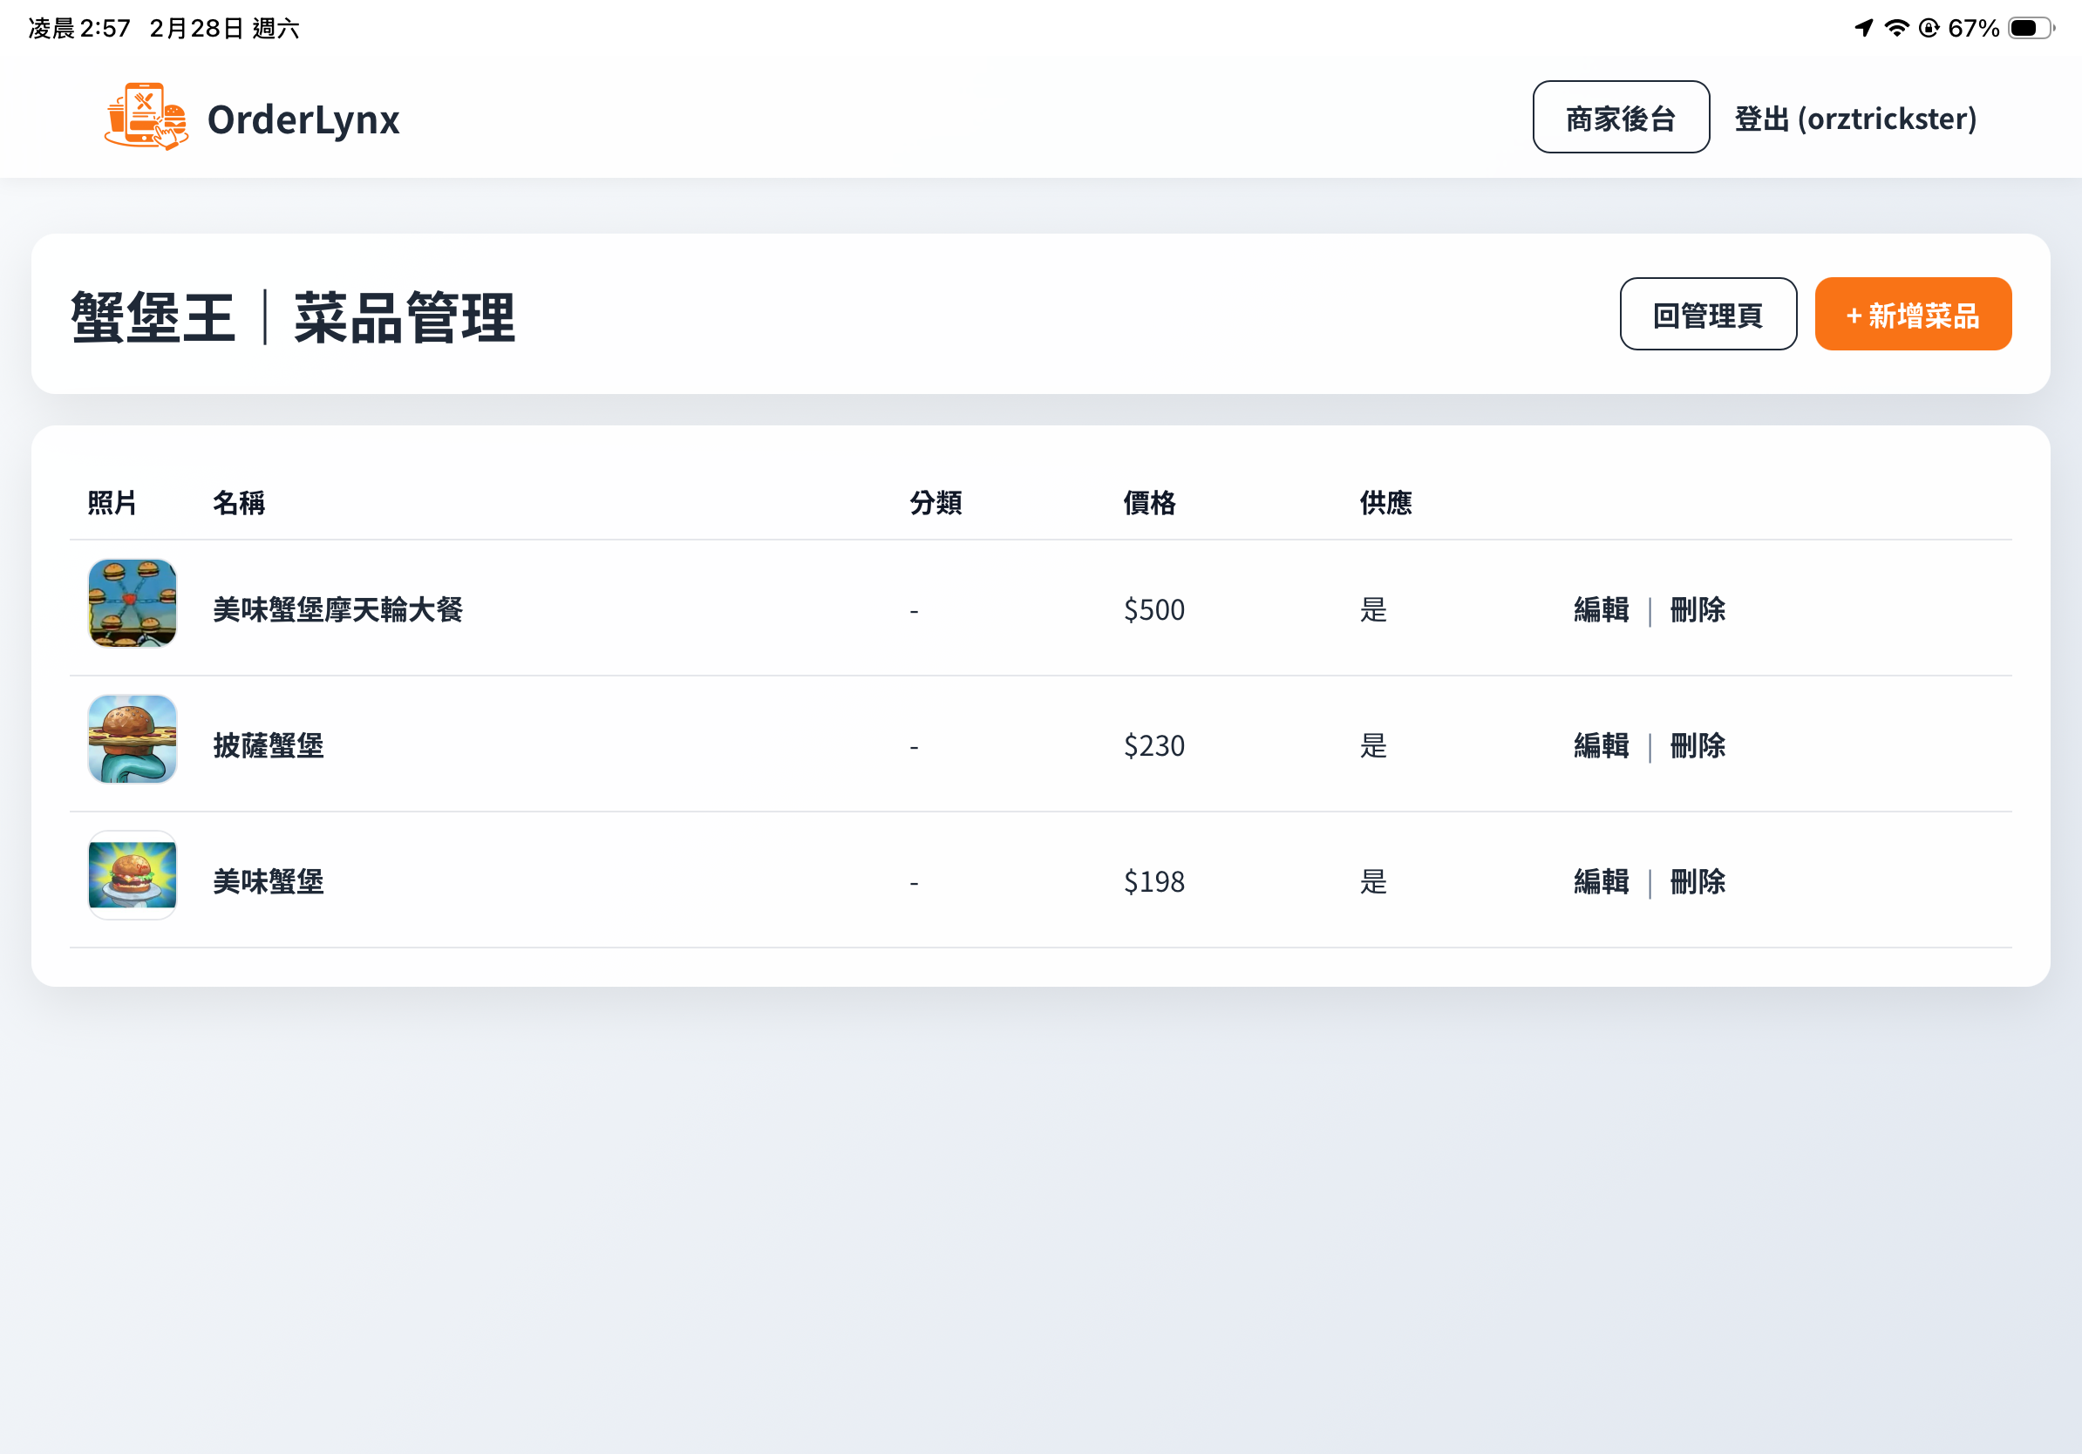The image size is (2082, 1454).
Task: Edit the 美味蟹堡 item
Action: tap(1601, 881)
